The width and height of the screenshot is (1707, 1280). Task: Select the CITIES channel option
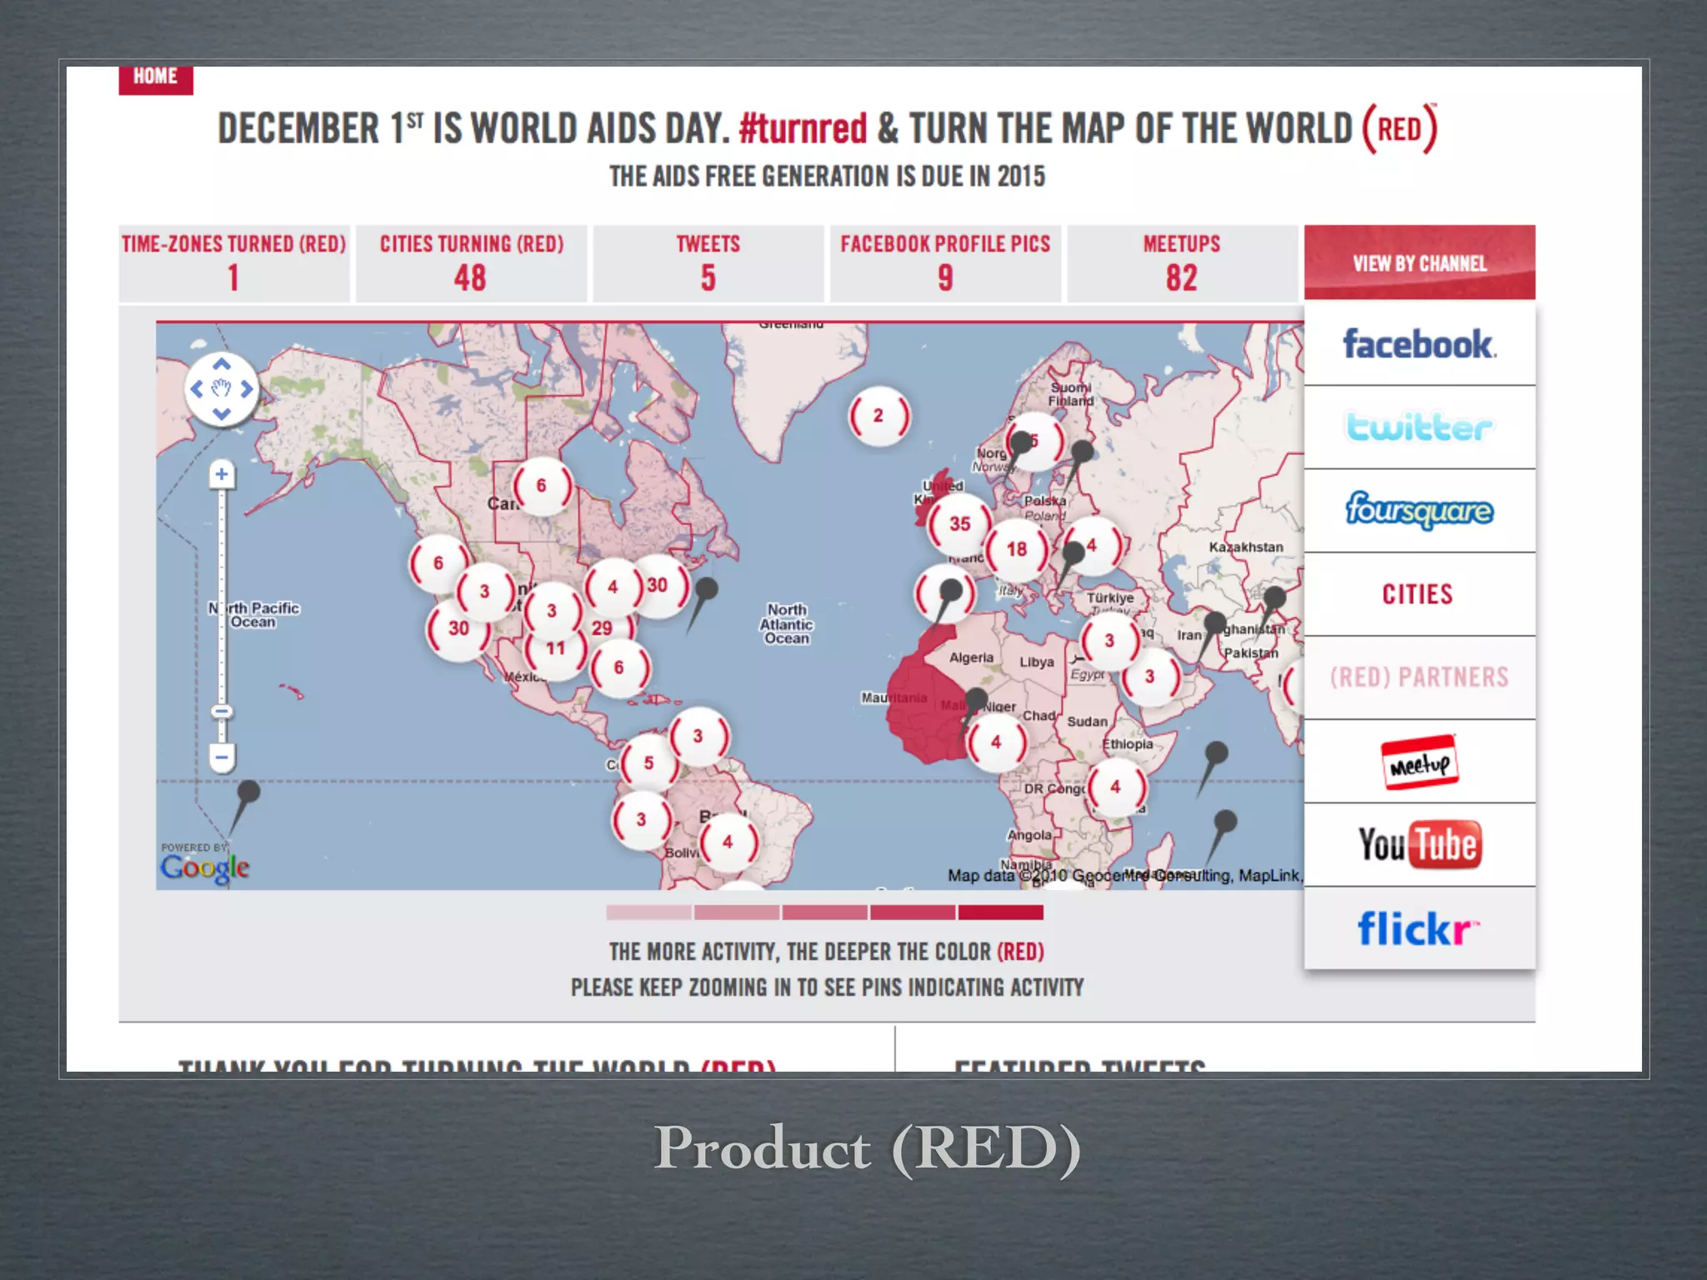point(1419,594)
